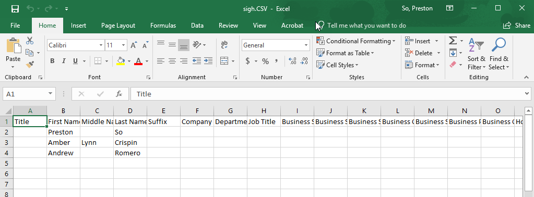Click the AutoSum sigma icon
The height and width of the screenshot is (197, 534).
tap(453, 41)
